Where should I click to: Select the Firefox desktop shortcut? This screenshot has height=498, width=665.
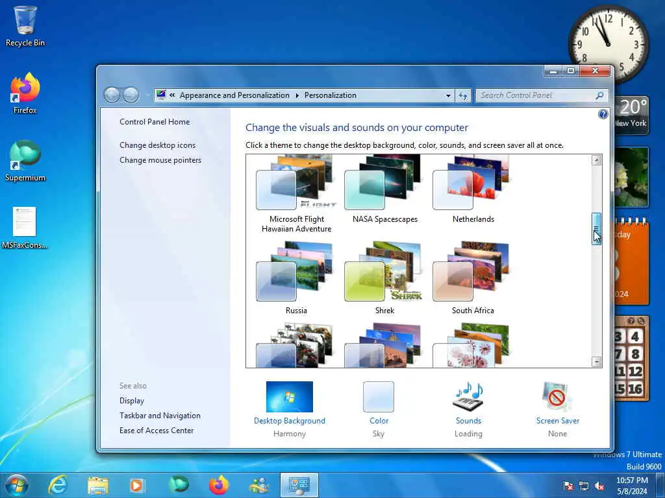click(25, 93)
